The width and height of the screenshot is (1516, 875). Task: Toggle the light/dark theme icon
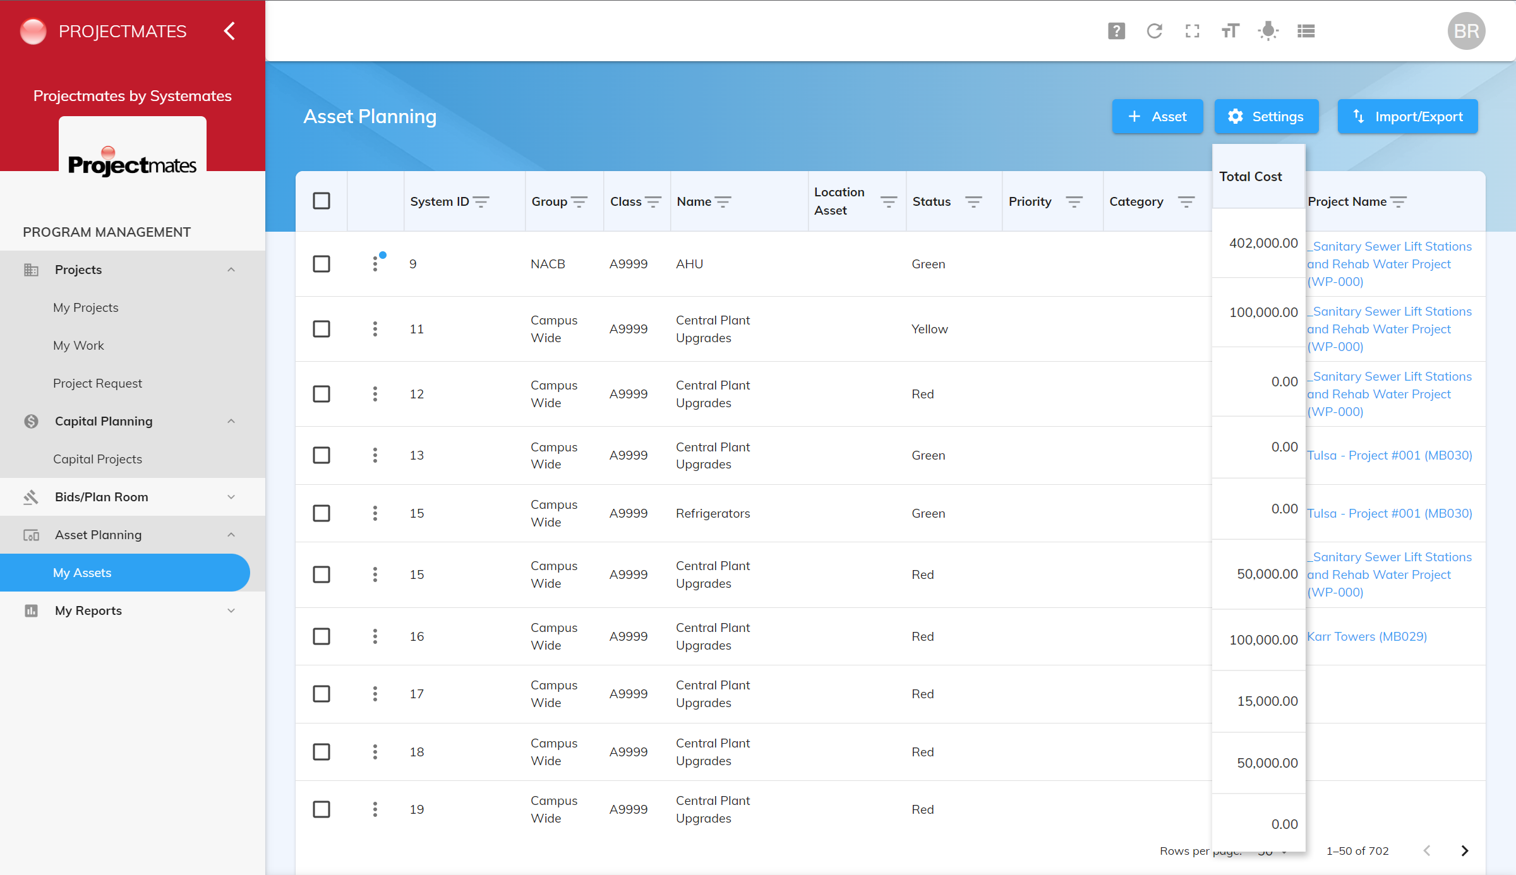tap(1268, 31)
